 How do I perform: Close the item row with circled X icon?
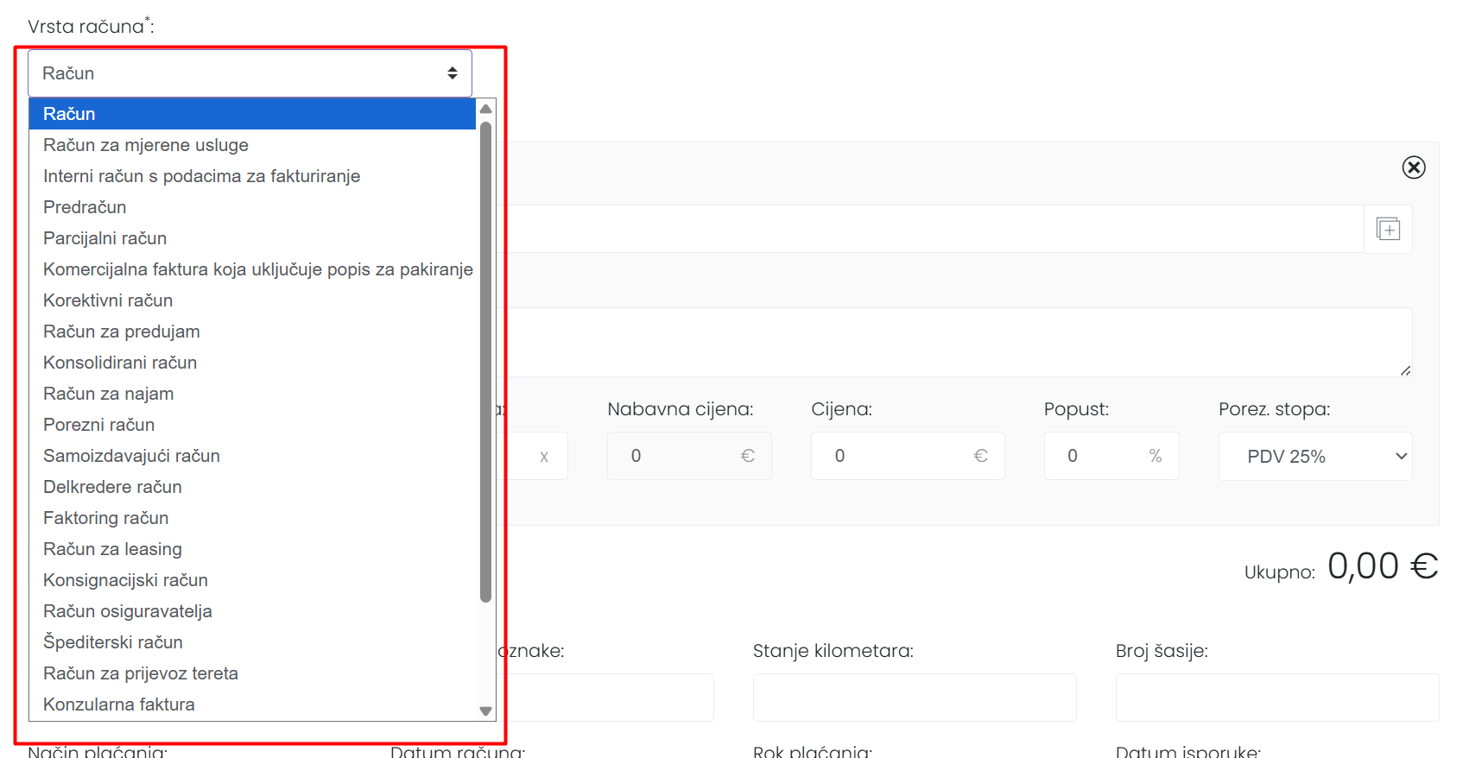click(1414, 167)
